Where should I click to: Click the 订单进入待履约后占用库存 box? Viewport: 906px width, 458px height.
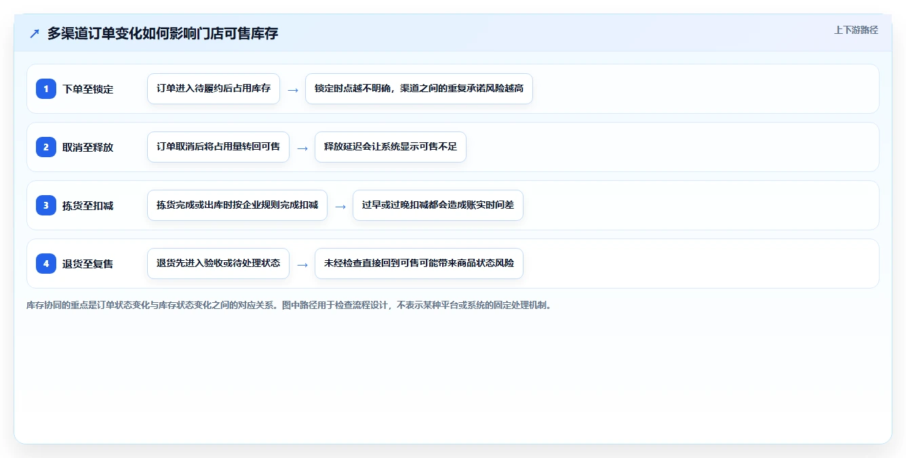coord(214,89)
